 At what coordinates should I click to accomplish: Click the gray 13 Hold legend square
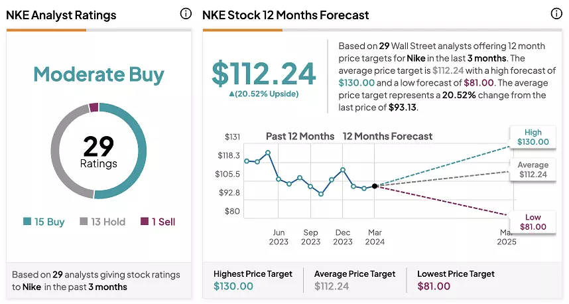click(84, 221)
